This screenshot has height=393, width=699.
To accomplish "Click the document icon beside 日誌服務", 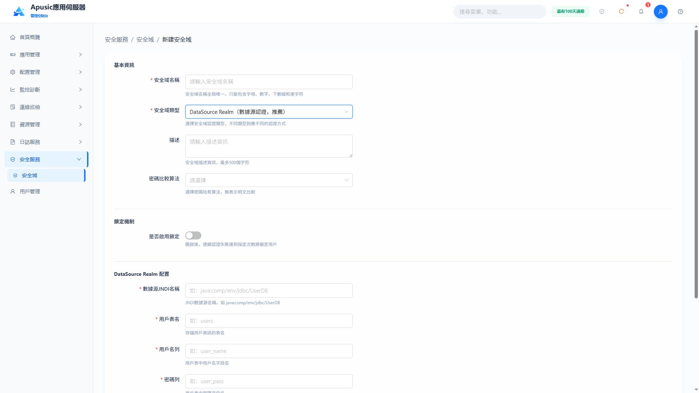I will [x=13, y=142].
